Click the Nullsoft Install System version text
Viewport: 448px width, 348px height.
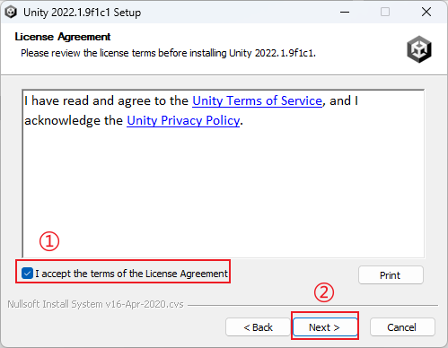[x=95, y=304]
